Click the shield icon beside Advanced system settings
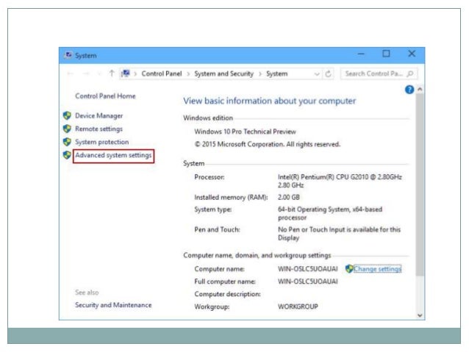 [67, 155]
